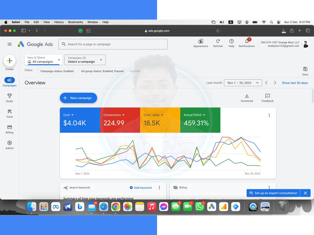Open the Select a campaign dropdown
314x235 pixels.
pyautogui.click(x=85, y=60)
